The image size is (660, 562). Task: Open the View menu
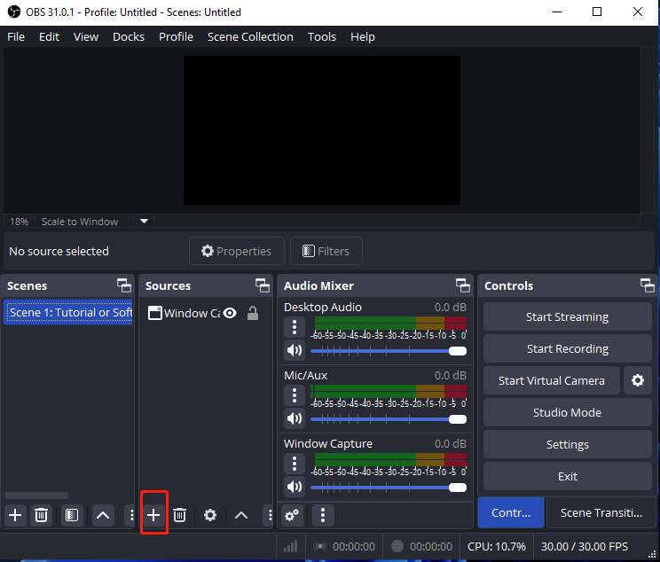pyautogui.click(x=86, y=37)
